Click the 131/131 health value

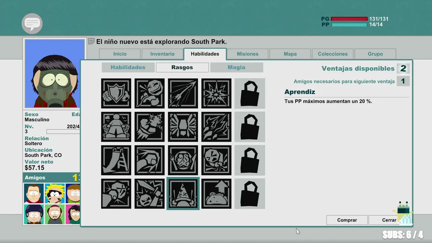(379, 19)
